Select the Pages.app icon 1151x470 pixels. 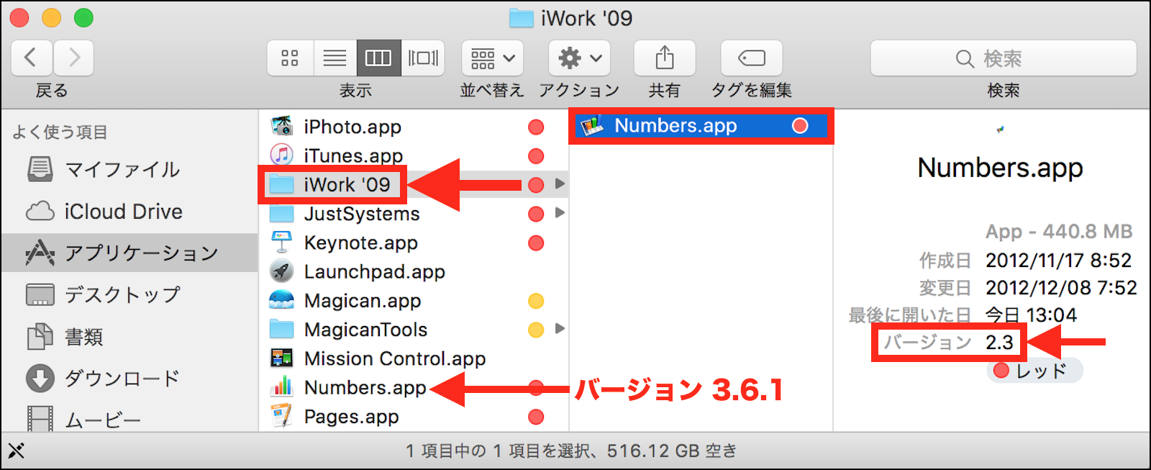[x=281, y=416]
